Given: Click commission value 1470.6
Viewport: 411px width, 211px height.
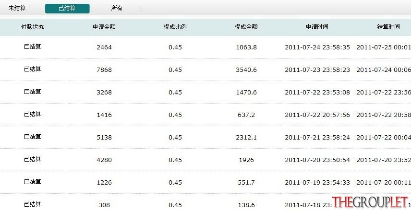Looking at the screenshot, I should tap(246, 93).
